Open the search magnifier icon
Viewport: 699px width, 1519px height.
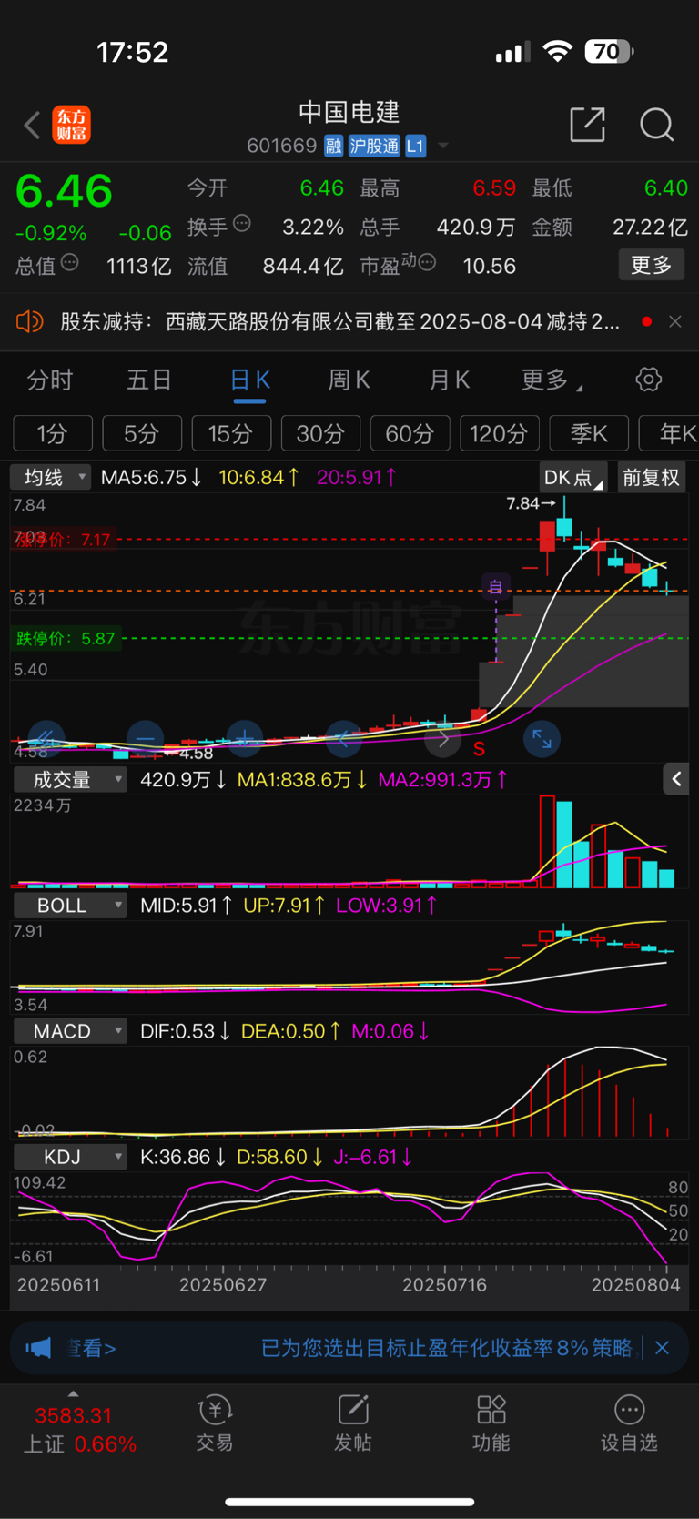click(x=656, y=125)
